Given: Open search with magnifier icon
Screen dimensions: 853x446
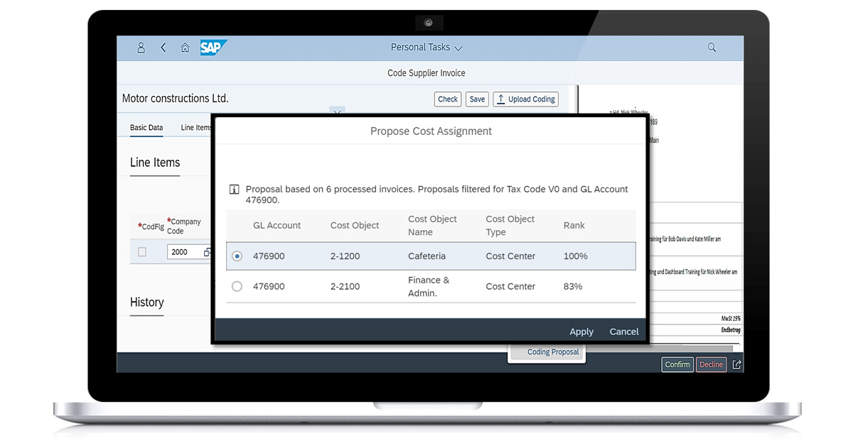Looking at the screenshot, I should 712,48.
